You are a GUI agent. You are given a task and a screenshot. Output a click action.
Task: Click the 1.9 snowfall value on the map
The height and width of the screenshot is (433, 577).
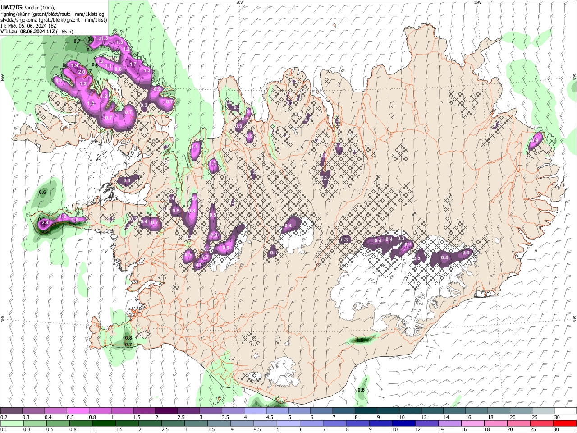coord(75,66)
